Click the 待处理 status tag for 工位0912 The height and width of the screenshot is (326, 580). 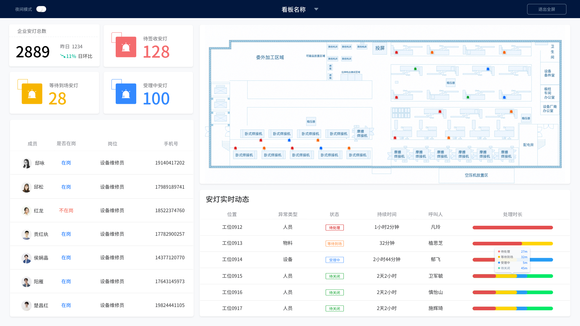(334, 227)
